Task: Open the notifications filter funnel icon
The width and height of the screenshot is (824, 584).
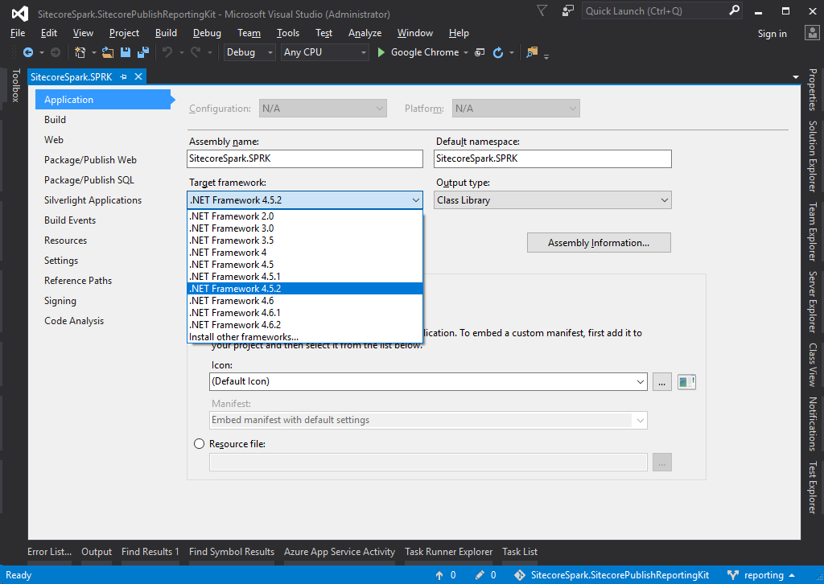Action: click(x=542, y=10)
